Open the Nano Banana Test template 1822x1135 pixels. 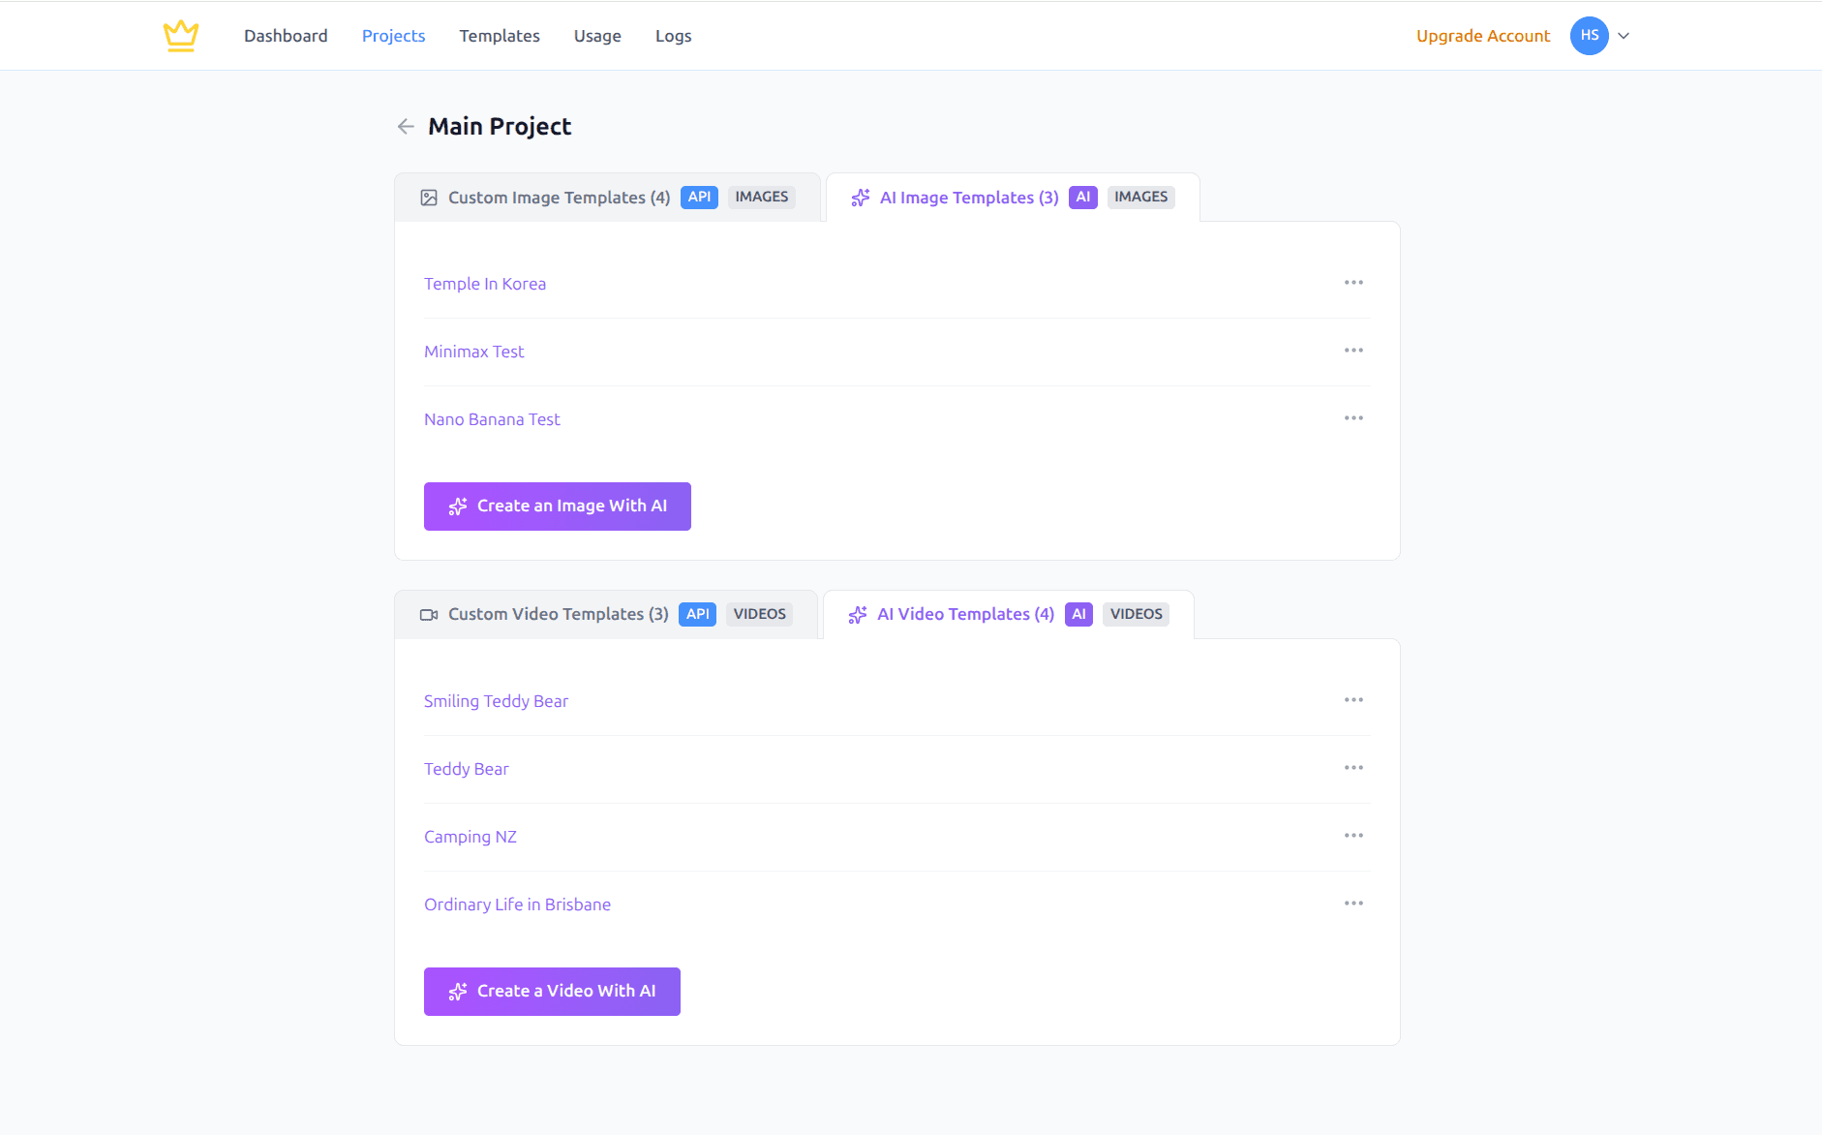click(x=492, y=418)
